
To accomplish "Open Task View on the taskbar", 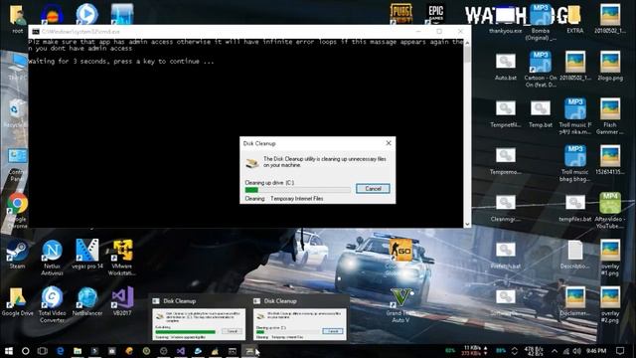I will coord(42,351).
